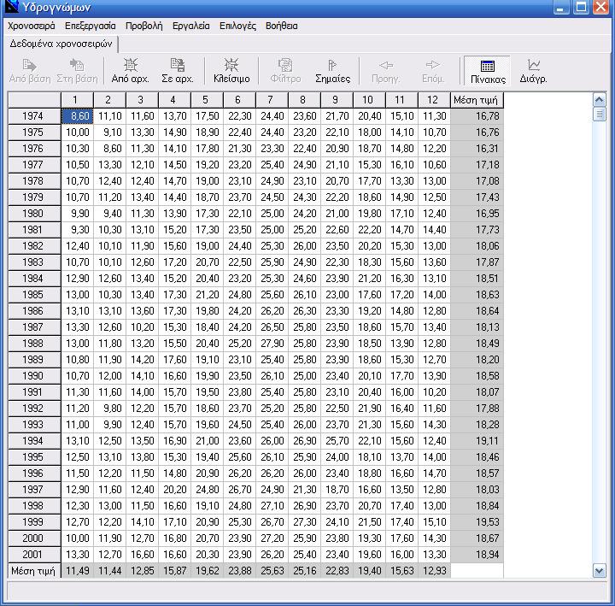615x606 pixels.
Task: Click cell 24,80 in 1997 row
Action: (x=207, y=490)
